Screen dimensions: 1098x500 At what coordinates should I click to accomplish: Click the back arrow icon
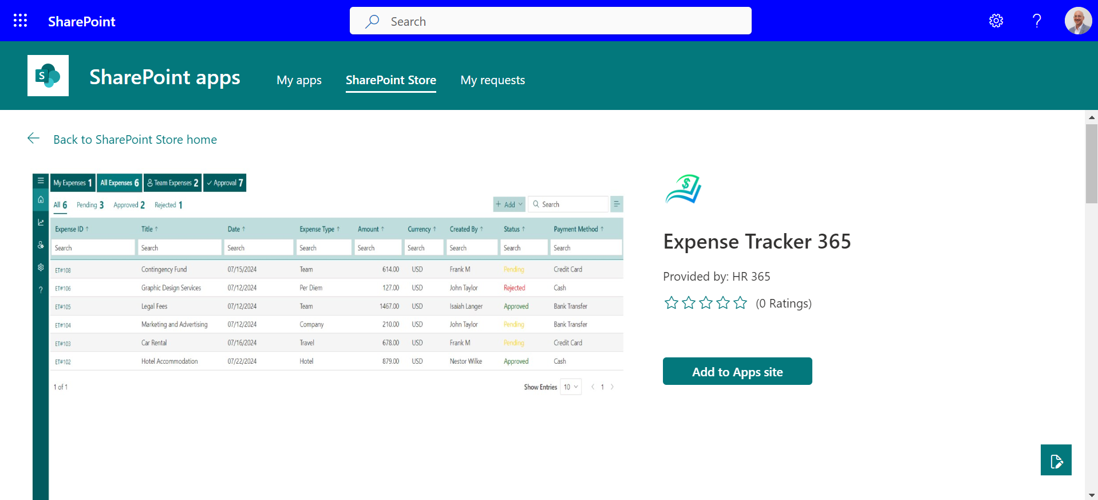(x=33, y=139)
